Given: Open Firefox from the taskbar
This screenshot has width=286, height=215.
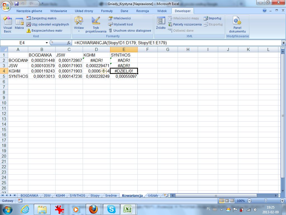Looking at the screenshot, I should 93,209.
